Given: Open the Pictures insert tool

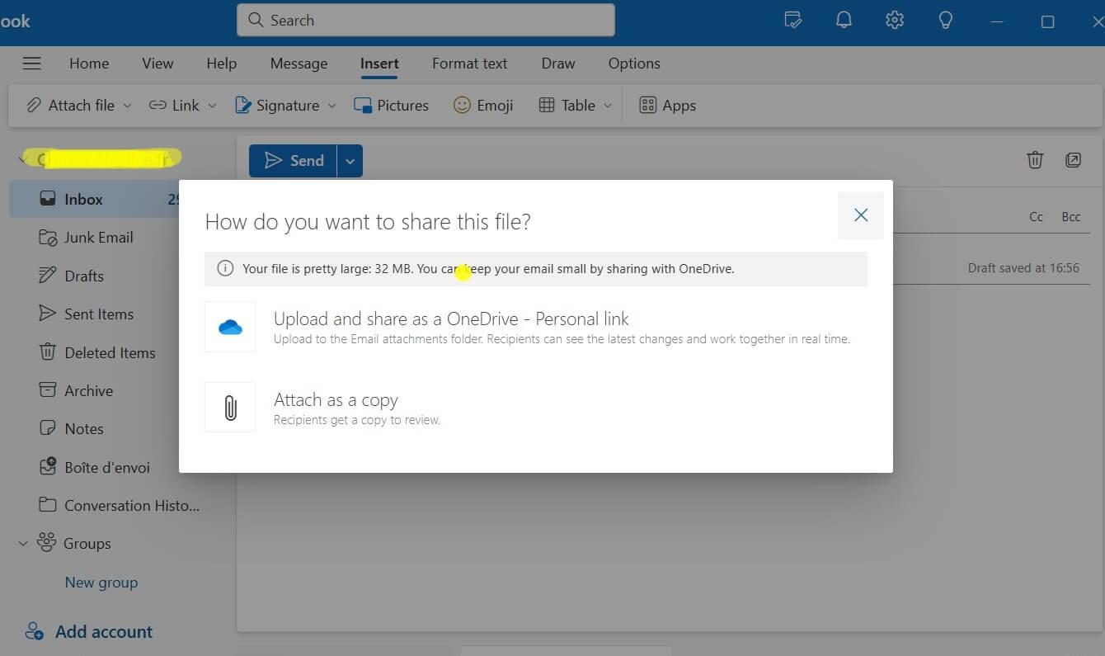Looking at the screenshot, I should click(x=391, y=105).
